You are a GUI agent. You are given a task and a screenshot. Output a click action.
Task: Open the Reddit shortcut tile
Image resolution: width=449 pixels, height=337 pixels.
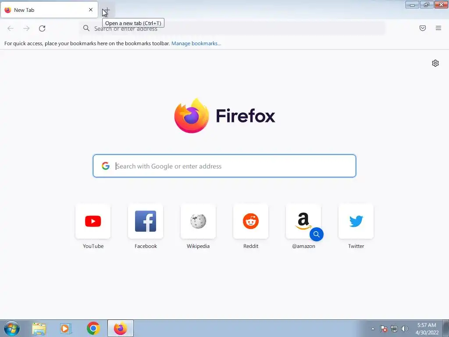[251, 221]
